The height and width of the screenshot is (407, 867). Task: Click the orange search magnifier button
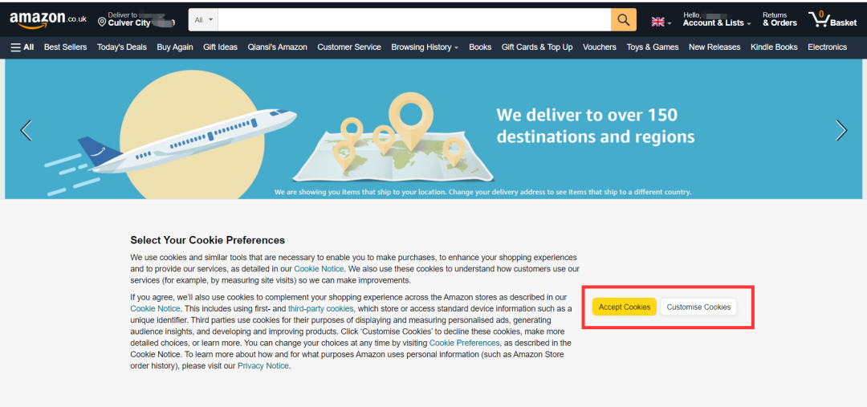click(x=624, y=20)
